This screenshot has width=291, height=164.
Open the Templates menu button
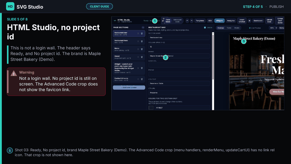(200, 21)
